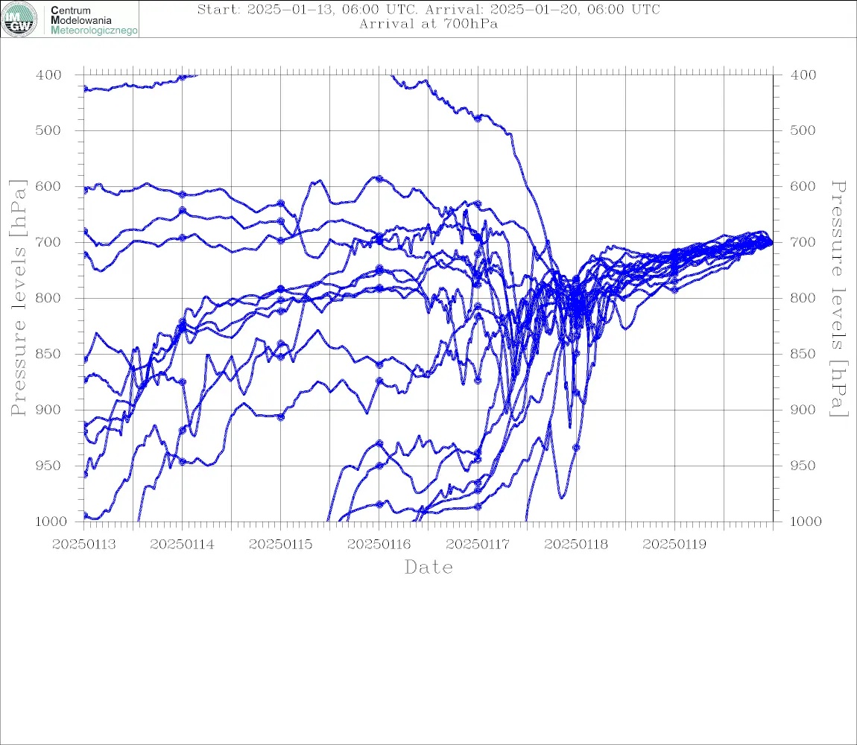Screen dimensions: 857x745
Task: Click the Start and Arrival time header
Action: tap(428, 9)
